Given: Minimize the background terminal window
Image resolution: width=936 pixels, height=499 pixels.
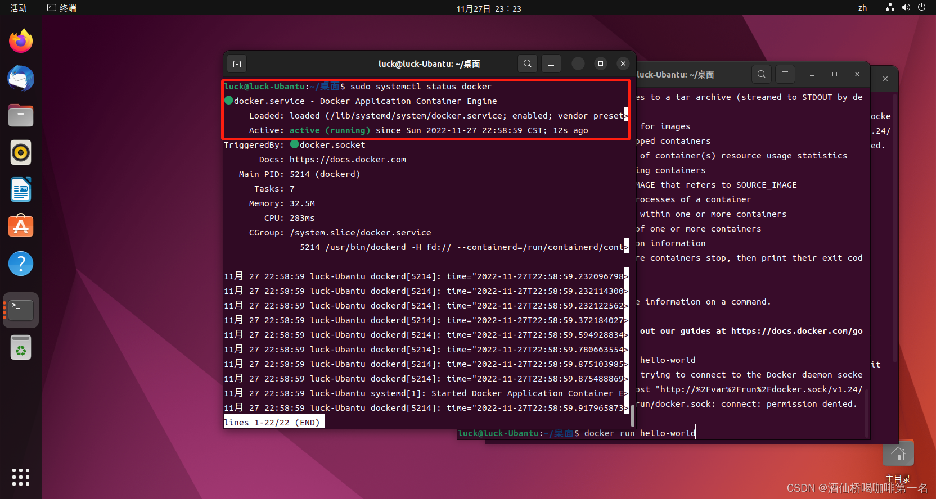Looking at the screenshot, I should (x=812, y=75).
